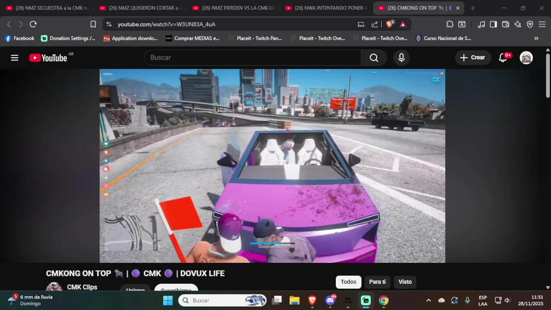This screenshot has height=310, width=551.
Task: Go forward in browser history
Action: [21, 24]
